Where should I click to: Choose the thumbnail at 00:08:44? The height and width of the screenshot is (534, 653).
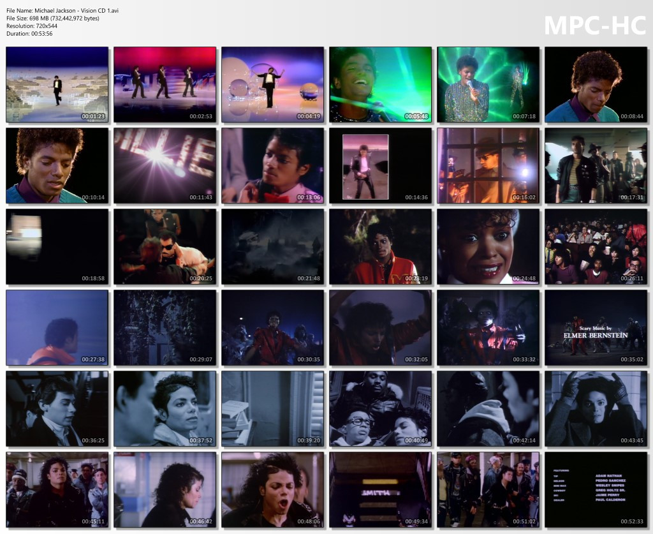click(596, 85)
